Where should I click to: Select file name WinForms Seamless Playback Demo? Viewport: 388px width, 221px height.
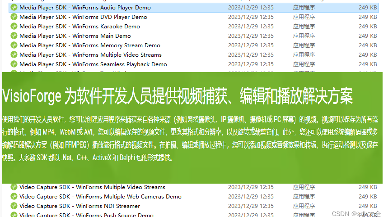click(x=93, y=64)
